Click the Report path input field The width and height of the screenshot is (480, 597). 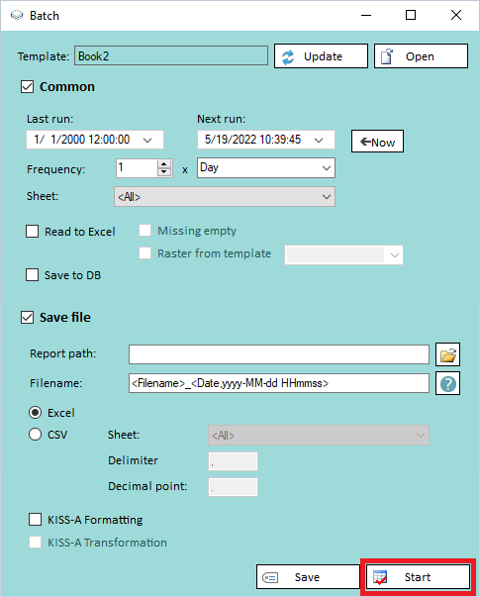[x=279, y=354]
